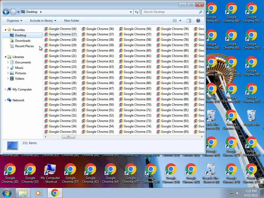The height and width of the screenshot is (198, 264).
Task: Select Google Chrome (95) in file list
Action: click(172, 132)
